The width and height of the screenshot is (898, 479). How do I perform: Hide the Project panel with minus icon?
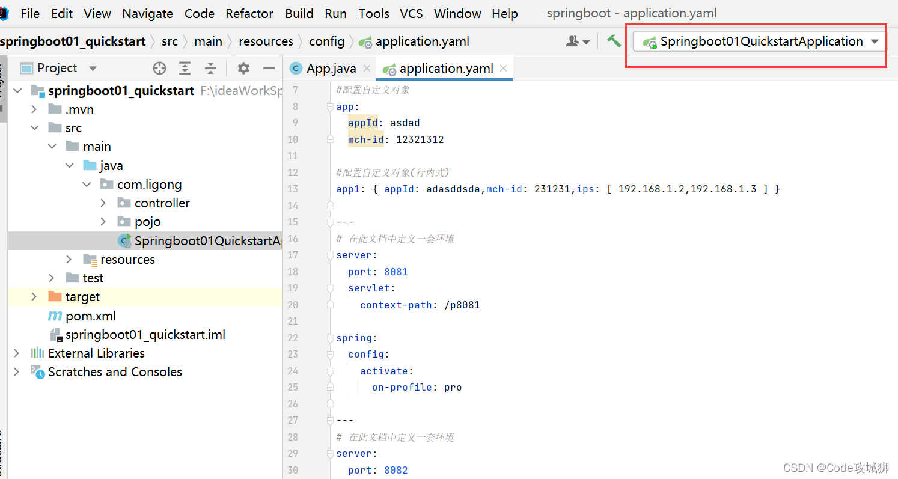(269, 68)
